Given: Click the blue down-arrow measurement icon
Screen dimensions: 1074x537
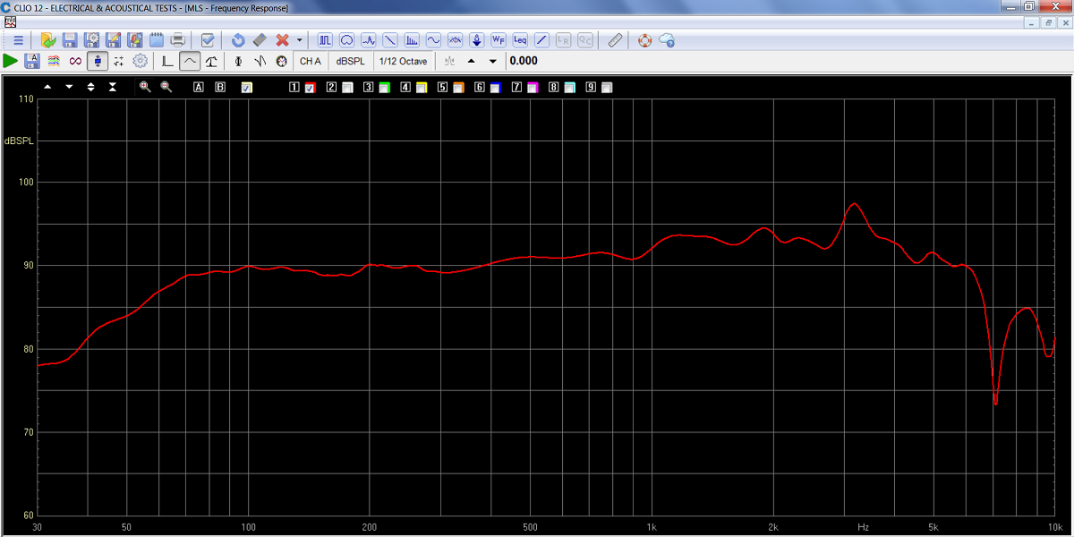Looking at the screenshot, I should click(477, 40).
